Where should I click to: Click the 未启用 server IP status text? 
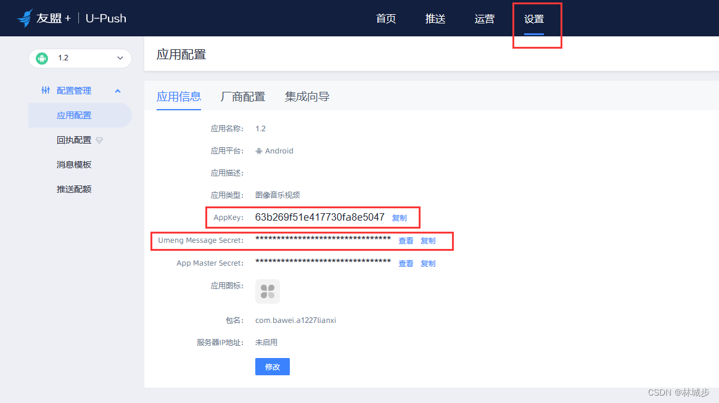click(266, 343)
